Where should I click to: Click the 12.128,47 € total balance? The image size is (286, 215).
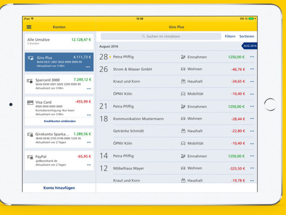click(x=81, y=40)
